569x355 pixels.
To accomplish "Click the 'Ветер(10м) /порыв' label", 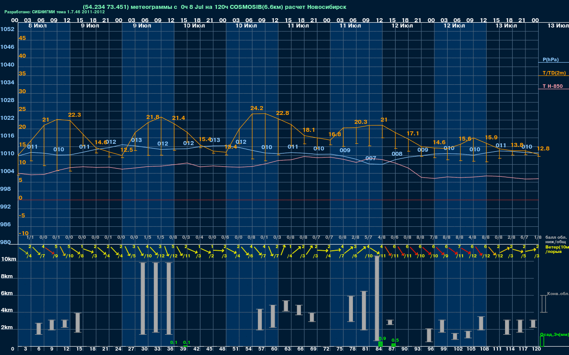I will tap(557, 249).
